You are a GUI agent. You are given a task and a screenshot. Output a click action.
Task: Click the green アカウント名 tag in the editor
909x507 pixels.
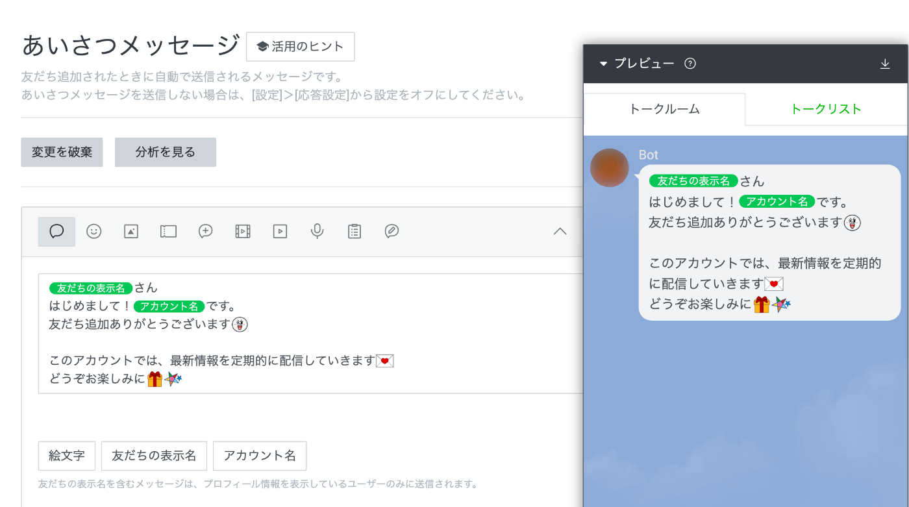pyautogui.click(x=169, y=306)
